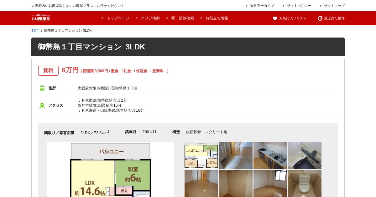Screen dimensions: 376x197
Task: Select the bathtub thumbnail
Action: point(305,155)
